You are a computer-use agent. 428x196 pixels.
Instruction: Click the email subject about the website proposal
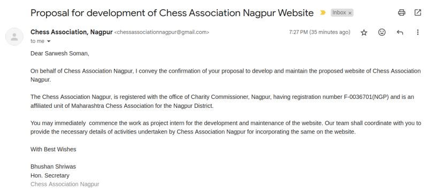172,13
